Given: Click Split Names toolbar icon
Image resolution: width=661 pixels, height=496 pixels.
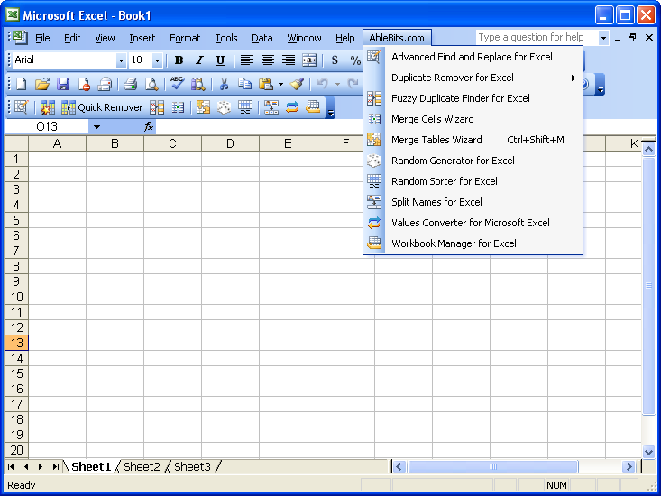Looking at the screenshot, I should pyautogui.click(x=271, y=107).
